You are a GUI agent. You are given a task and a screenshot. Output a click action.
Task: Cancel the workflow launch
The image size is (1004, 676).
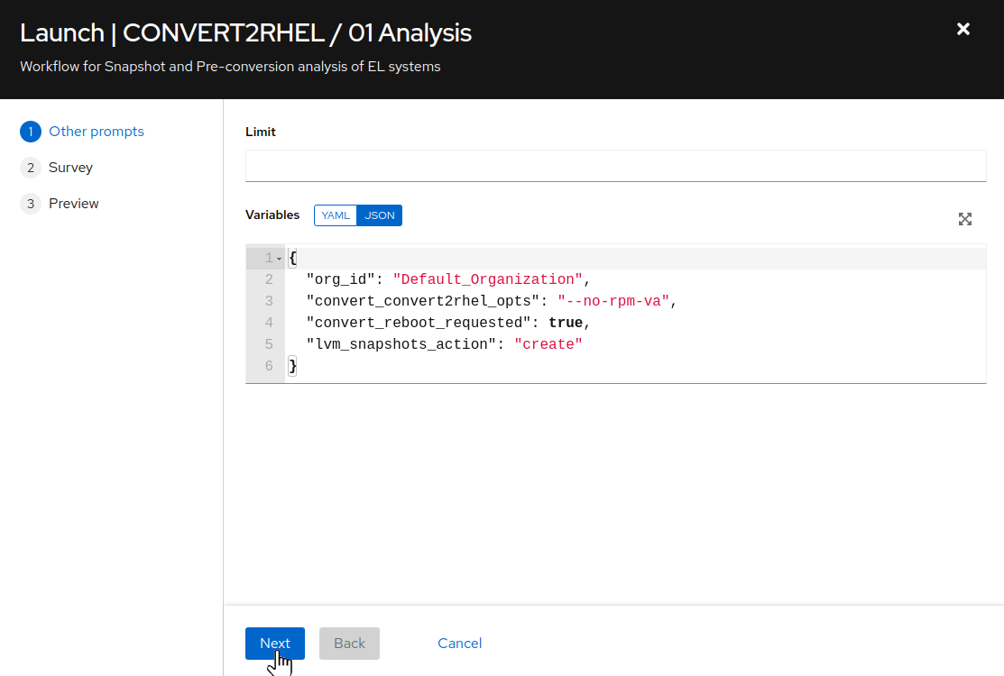460,644
